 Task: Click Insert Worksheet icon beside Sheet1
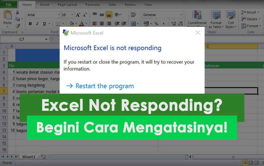[x=43, y=157]
